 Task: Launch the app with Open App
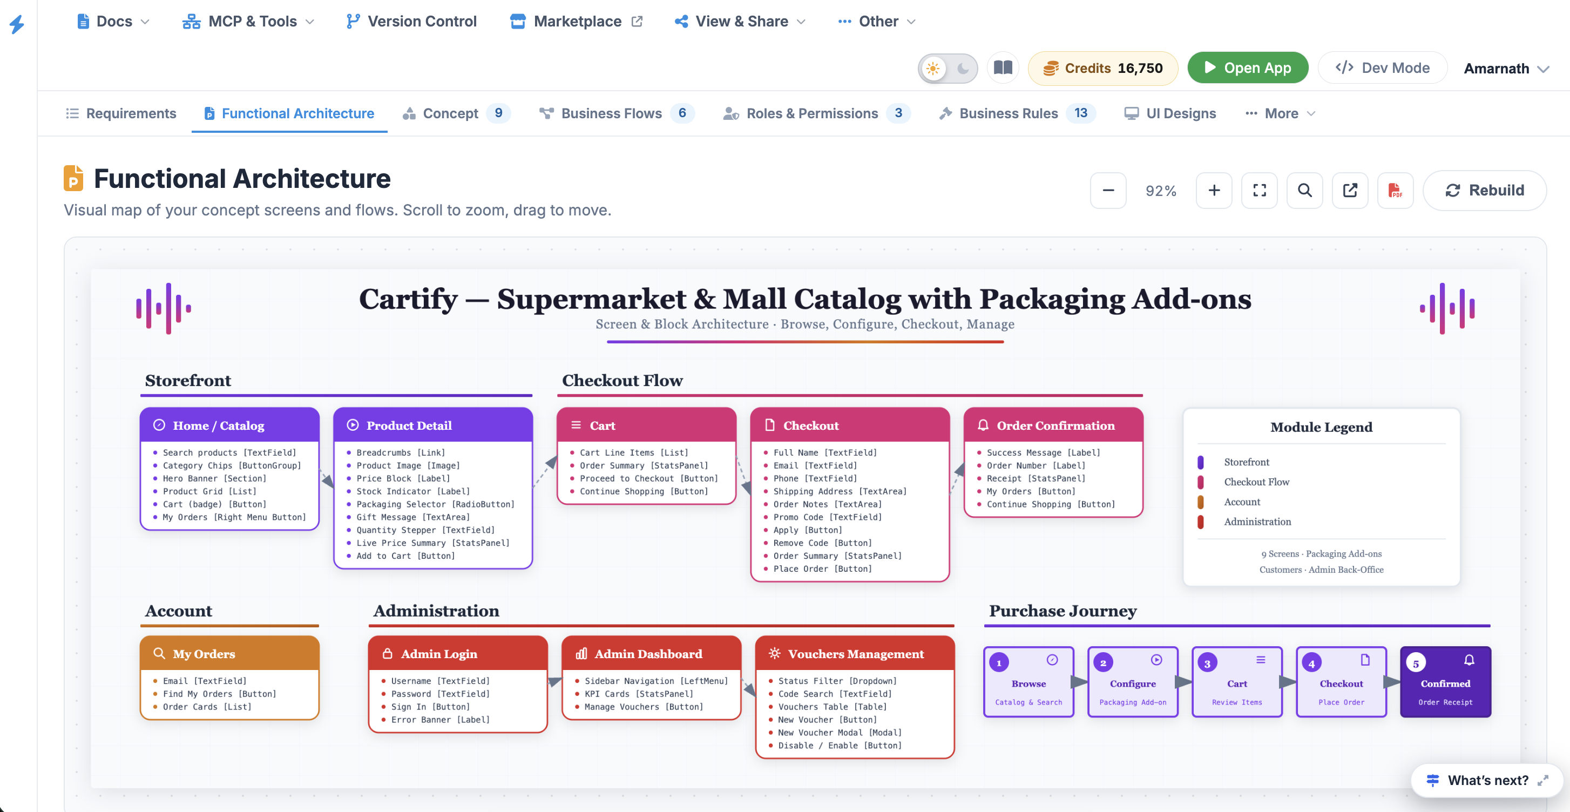1248,67
